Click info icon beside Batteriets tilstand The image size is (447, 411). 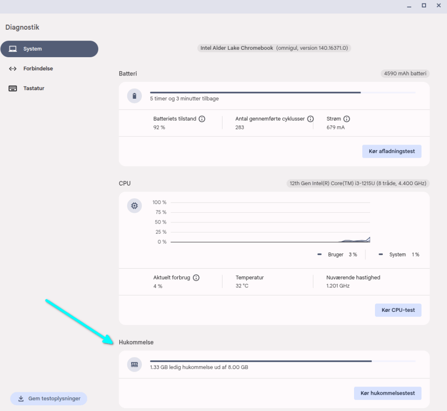(202, 119)
